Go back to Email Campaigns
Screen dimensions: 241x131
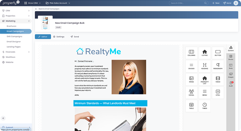[x=47, y=9]
